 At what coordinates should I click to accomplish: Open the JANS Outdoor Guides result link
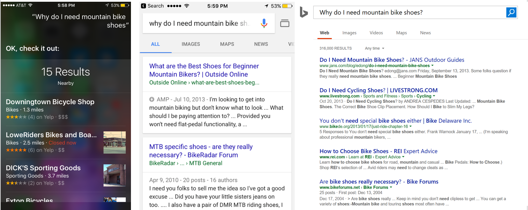392,60
